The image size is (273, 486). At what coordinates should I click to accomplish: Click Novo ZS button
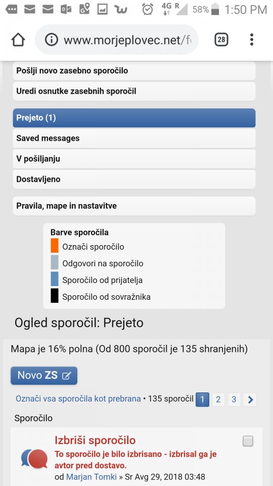(44, 376)
